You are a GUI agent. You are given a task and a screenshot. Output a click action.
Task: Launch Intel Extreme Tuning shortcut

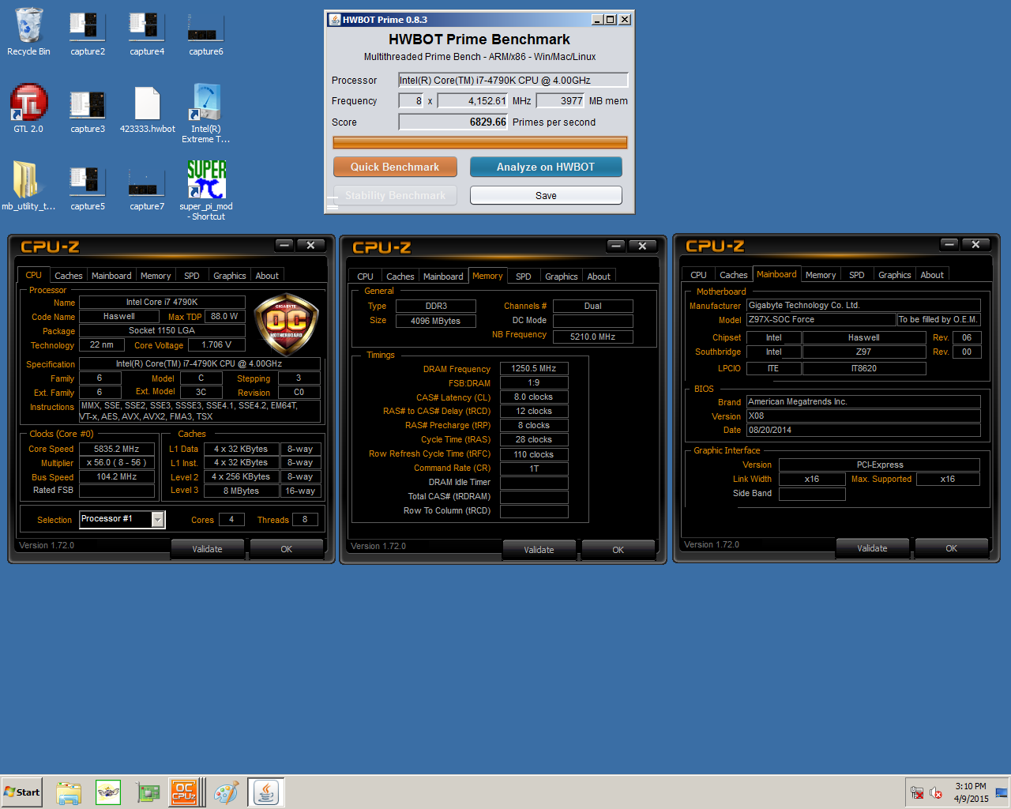[x=206, y=113]
